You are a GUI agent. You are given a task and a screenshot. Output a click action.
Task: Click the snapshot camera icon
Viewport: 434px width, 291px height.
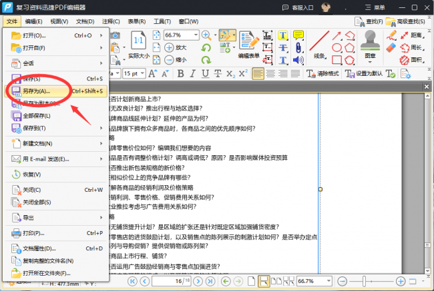pyautogui.click(x=115, y=35)
